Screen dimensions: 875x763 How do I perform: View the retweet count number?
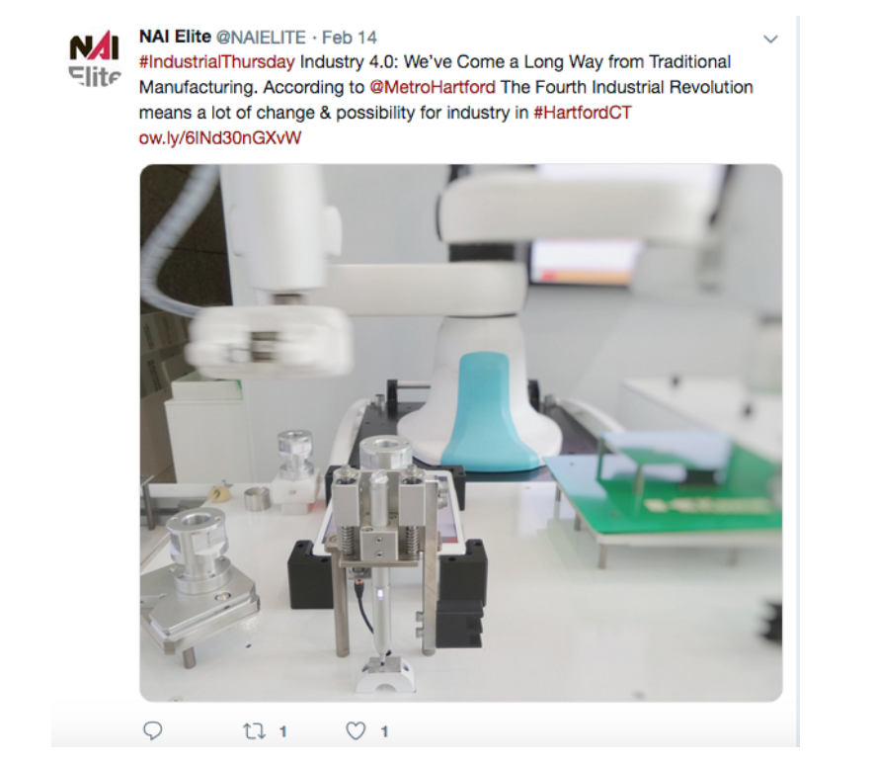coord(282,731)
